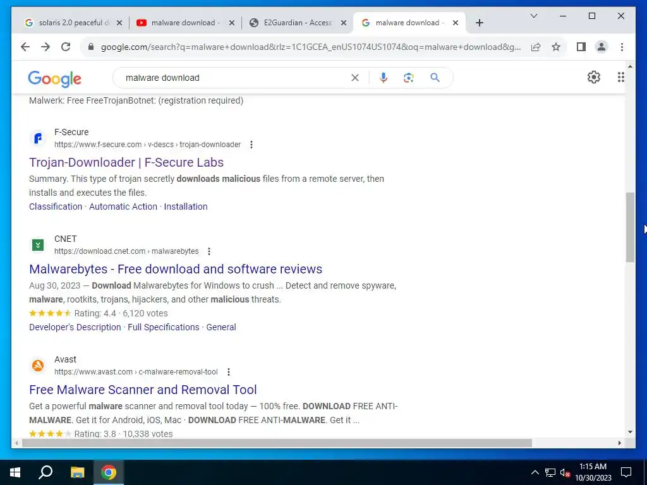647x485 pixels.
Task: Open Chrome's three-dot menu
Action: click(x=622, y=47)
